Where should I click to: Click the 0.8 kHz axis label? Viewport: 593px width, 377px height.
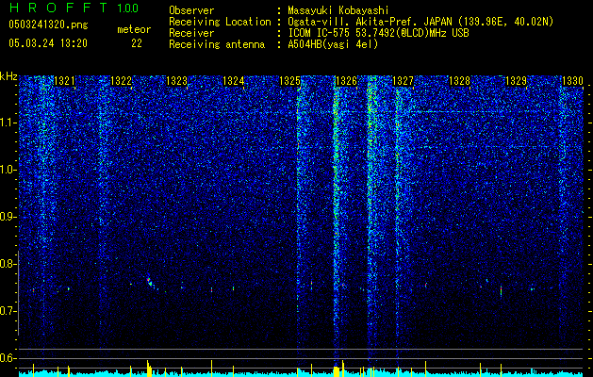(8, 264)
